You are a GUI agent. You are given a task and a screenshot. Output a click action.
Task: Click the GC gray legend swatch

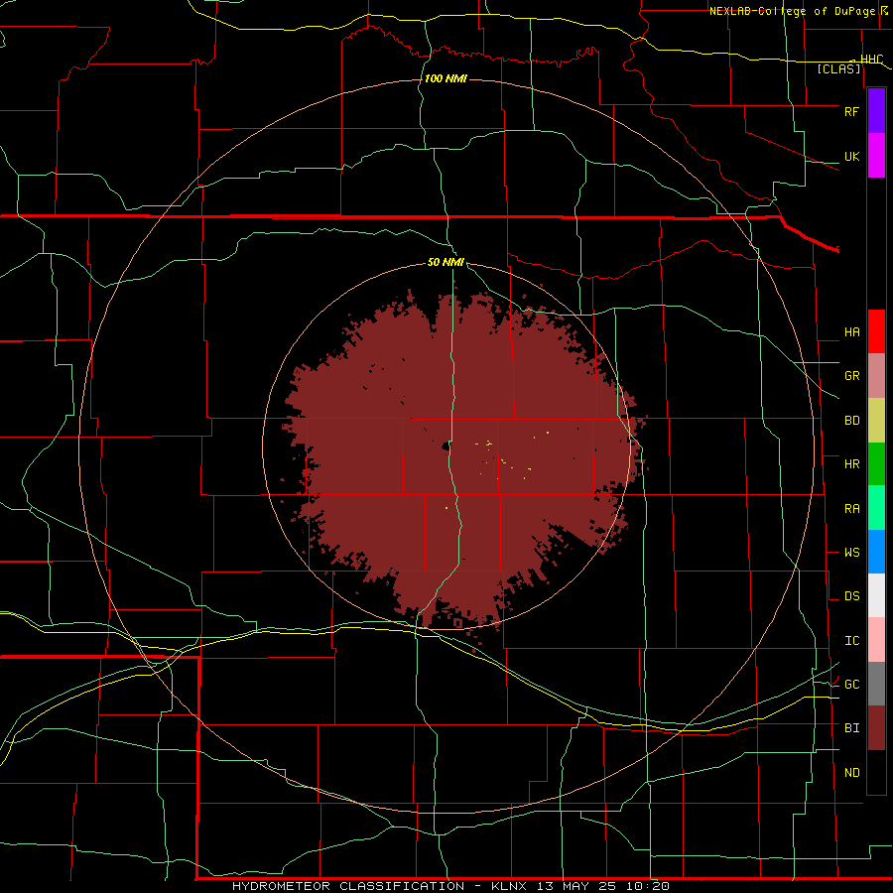pos(876,684)
